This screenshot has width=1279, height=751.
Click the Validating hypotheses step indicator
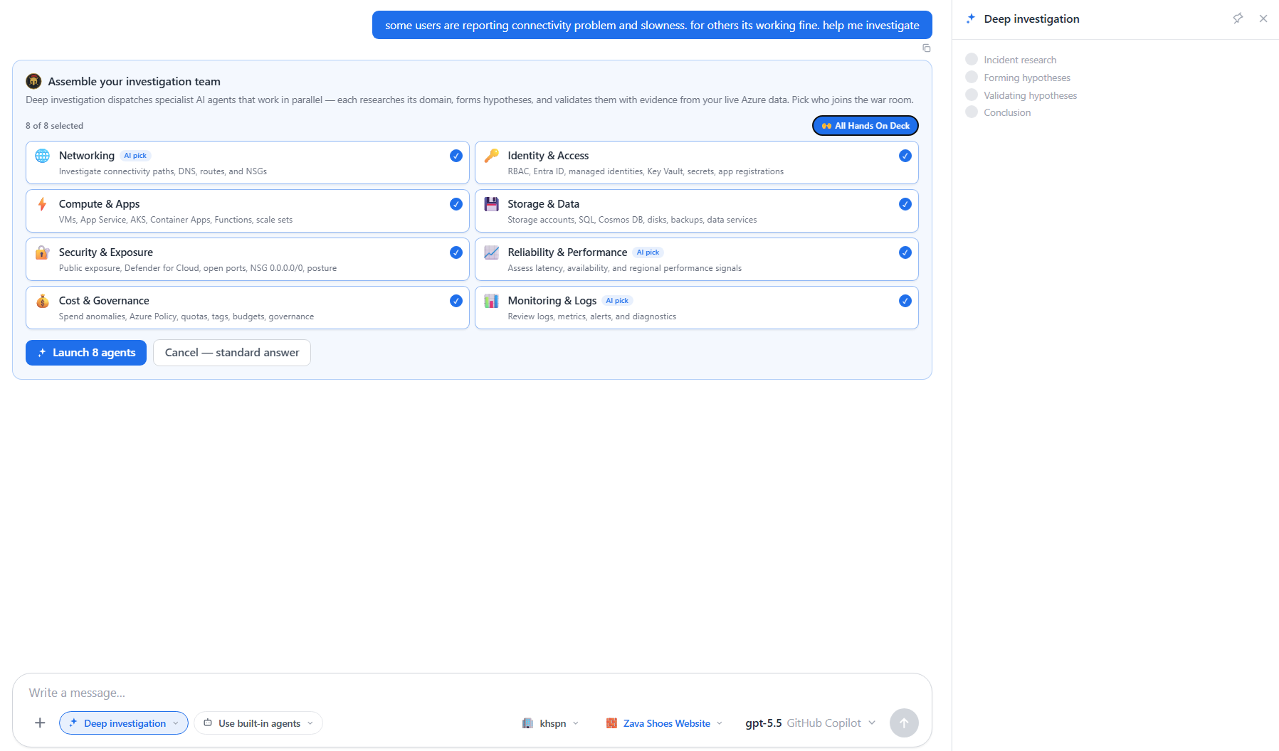pyautogui.click(x=972, y=95)
